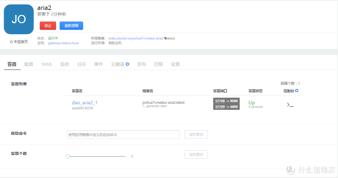
Task: Click the 2 seconds uptime text
Action: 256,107
